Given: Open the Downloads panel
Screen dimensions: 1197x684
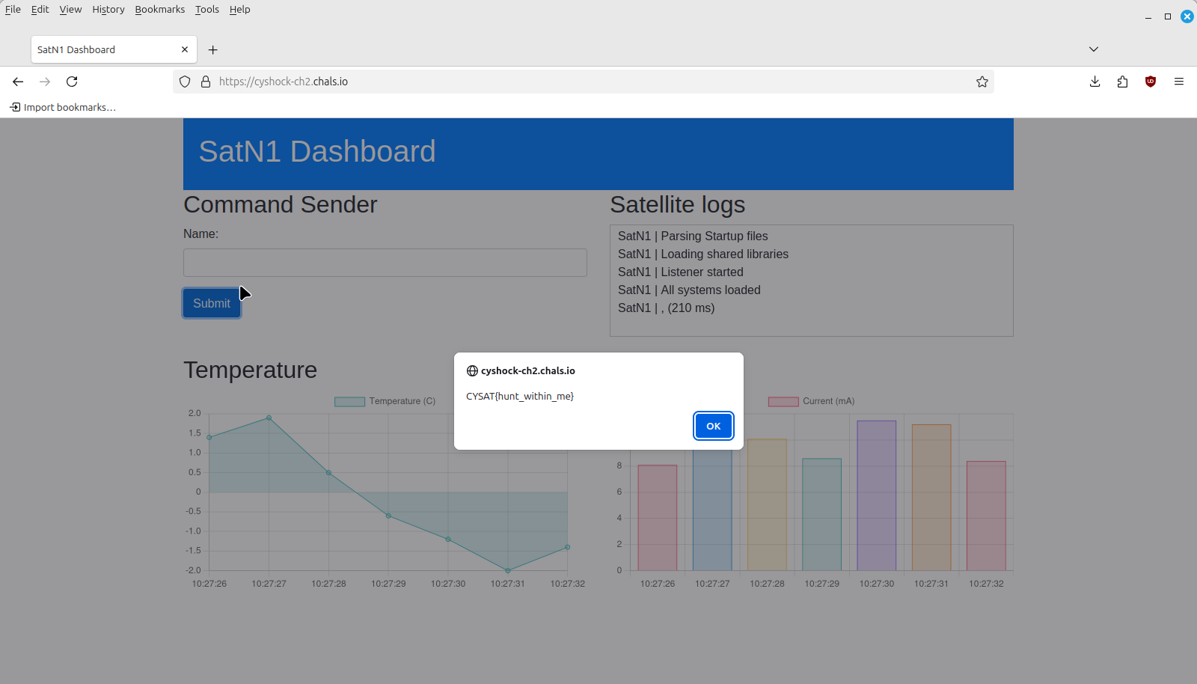Looking at the screenshot, I should tap(1095, 82).
